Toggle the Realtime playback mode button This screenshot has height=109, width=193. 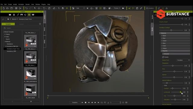[75, 103]
